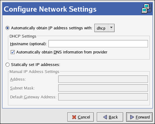Image resolution: width=155 pixels, height=124 pixels.
Task: Click the red X icon on Cancel
Action: pyautogui.click(x=74, y=117)
